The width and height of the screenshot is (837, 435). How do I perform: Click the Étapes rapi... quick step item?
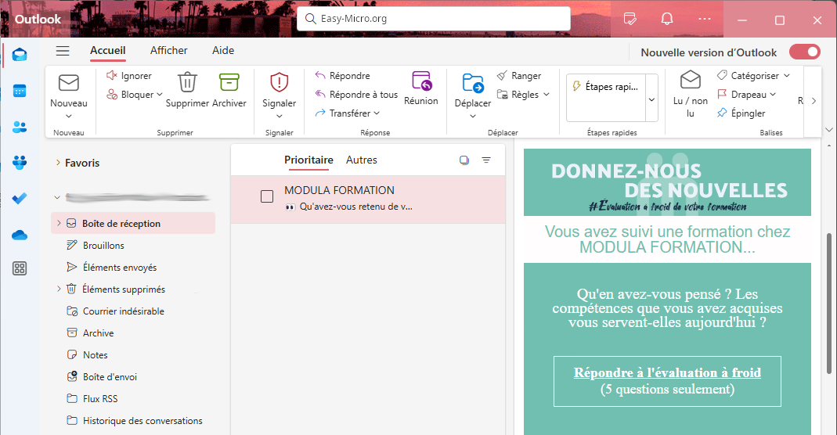[x=606, y=86]
